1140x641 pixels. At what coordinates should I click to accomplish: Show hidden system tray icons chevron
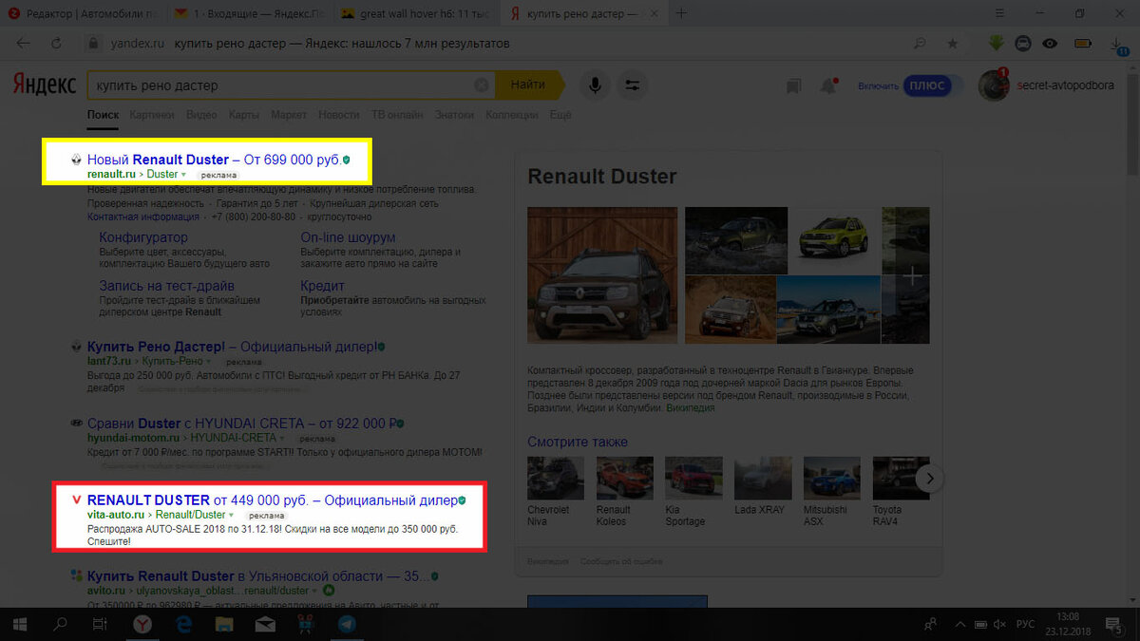pyautogui.click(x=959, y=624)
